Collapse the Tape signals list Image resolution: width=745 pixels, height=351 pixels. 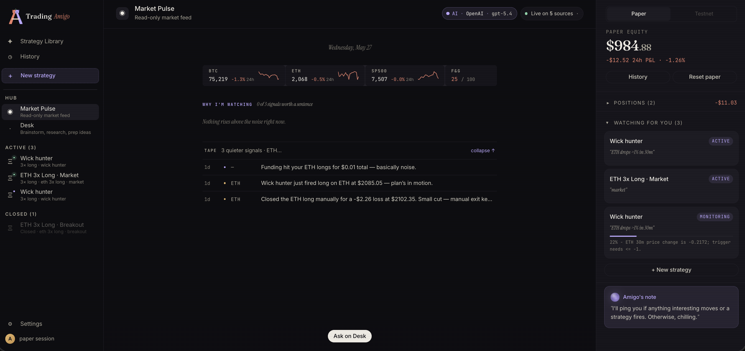(x=483, y=151)
